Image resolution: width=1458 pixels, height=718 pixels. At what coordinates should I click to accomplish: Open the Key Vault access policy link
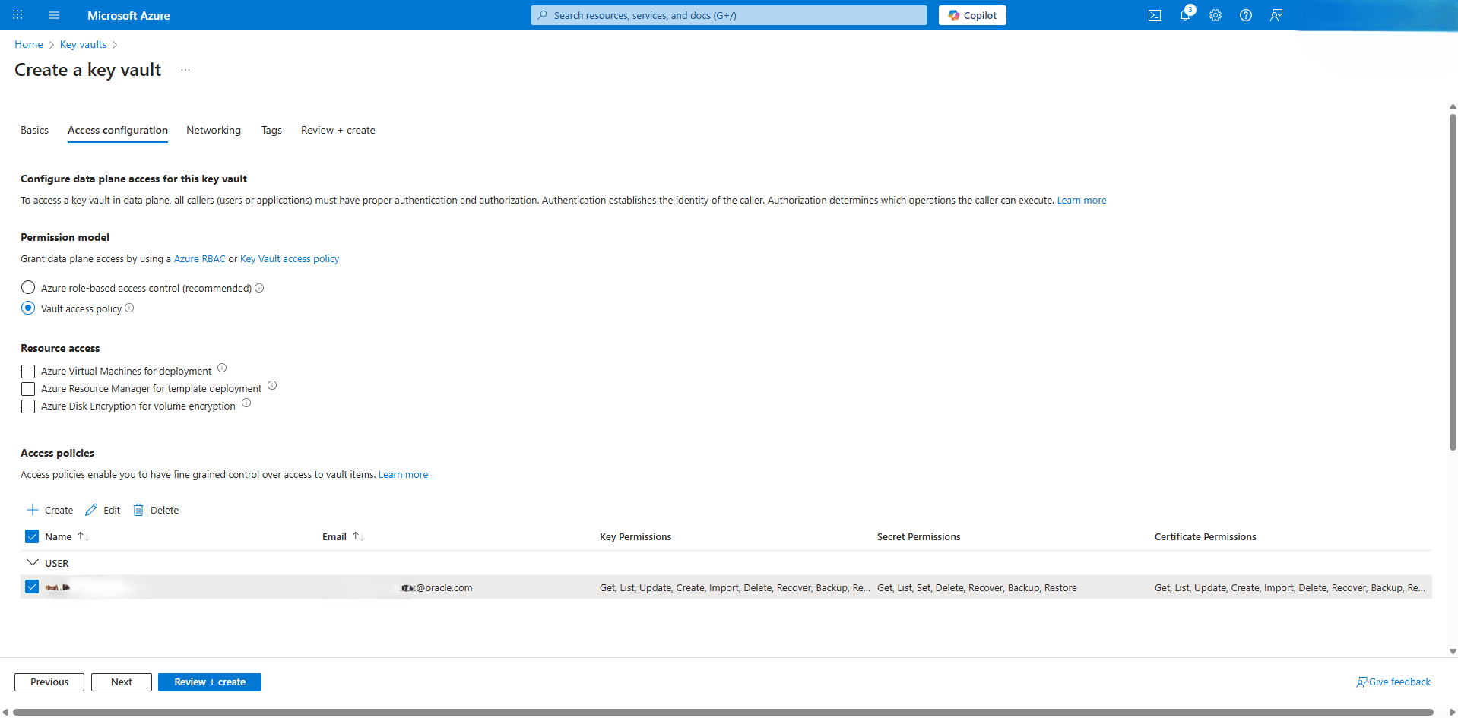click(289, 258)
